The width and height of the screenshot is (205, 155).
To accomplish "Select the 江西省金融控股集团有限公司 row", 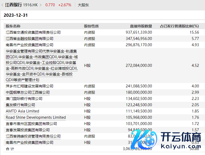I will coord(104,39).
